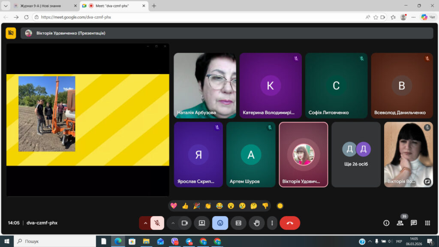Send thumbs up emoji reaction

[185, 206]
